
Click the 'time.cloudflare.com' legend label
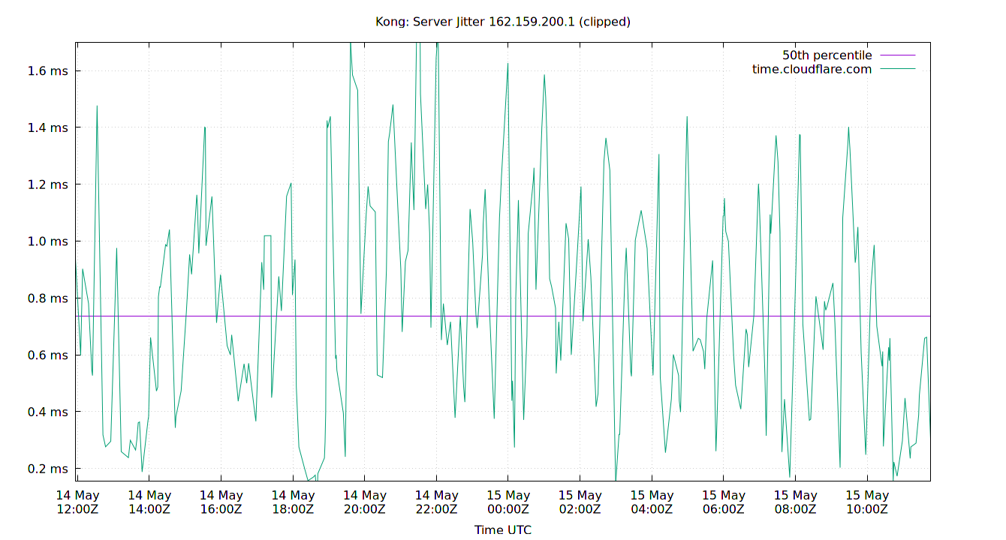[812, 69]
